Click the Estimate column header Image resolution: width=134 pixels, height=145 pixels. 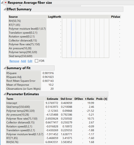coord(52,99)
